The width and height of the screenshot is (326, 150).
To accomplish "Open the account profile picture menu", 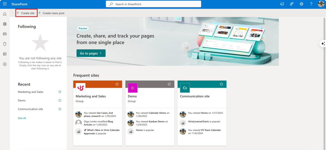I will click(x=321, y=4).
